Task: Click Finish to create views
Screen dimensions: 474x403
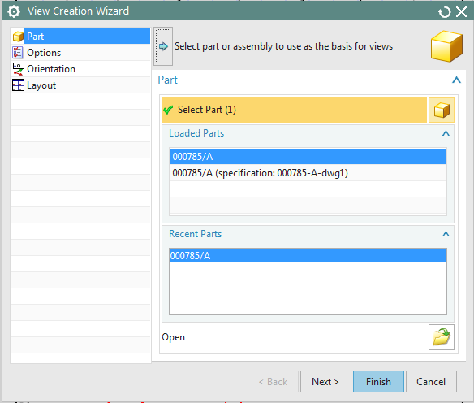Action: tap(378, 382)
